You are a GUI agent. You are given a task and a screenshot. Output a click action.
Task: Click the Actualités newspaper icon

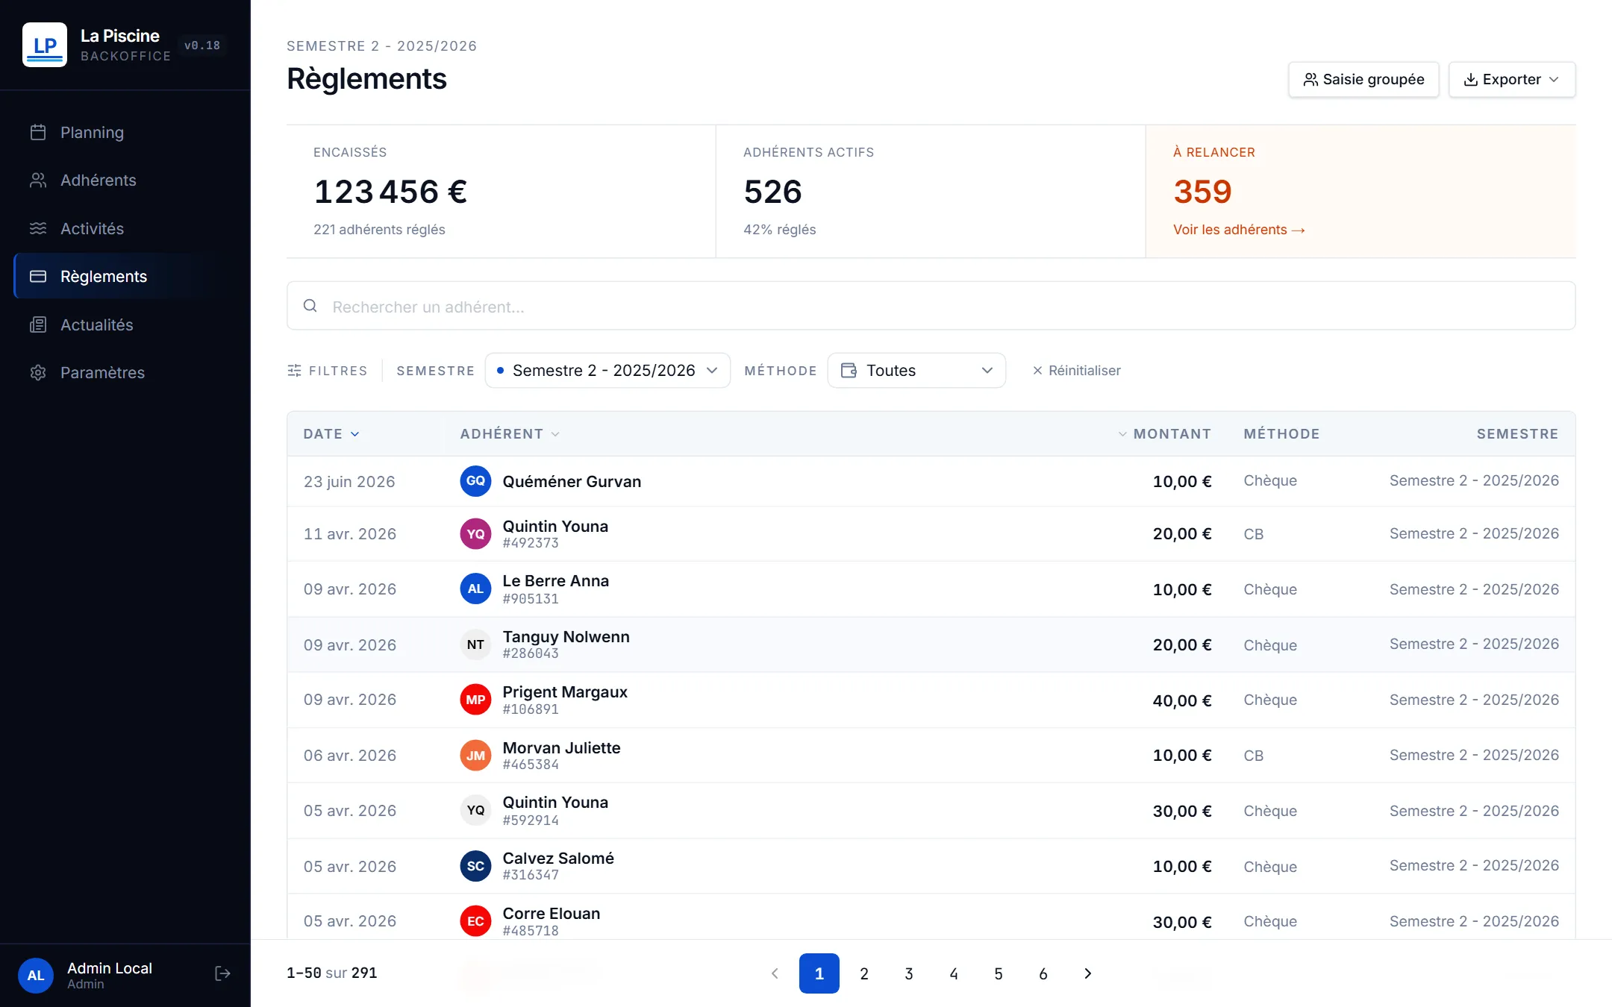(38, 324)
